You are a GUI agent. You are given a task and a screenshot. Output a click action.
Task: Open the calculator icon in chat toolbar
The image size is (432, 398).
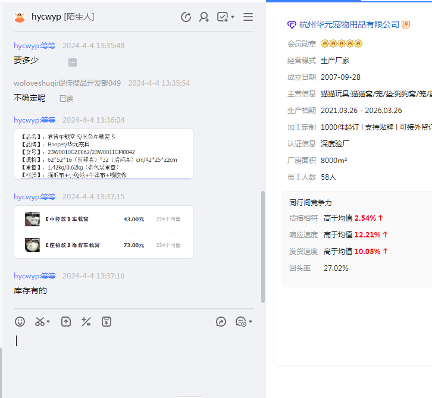86,322
